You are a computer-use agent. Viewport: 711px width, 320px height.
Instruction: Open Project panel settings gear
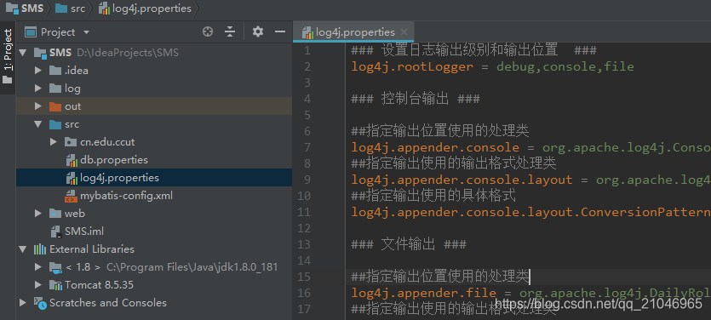(x=257, y=31)
